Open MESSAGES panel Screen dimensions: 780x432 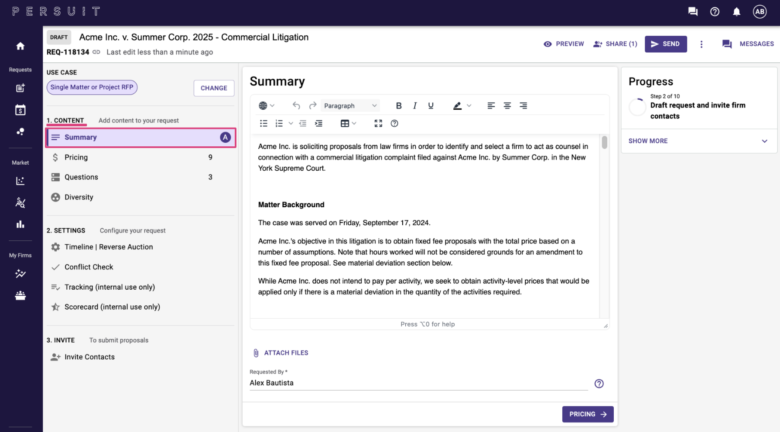tap(748, 44)
